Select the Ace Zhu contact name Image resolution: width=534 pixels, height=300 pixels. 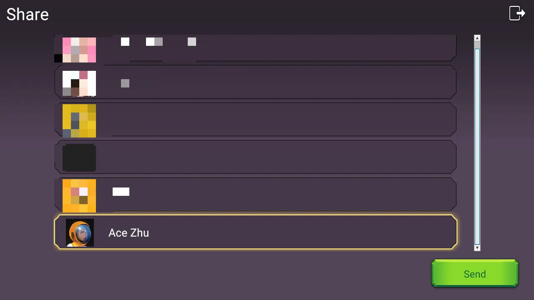128,232
